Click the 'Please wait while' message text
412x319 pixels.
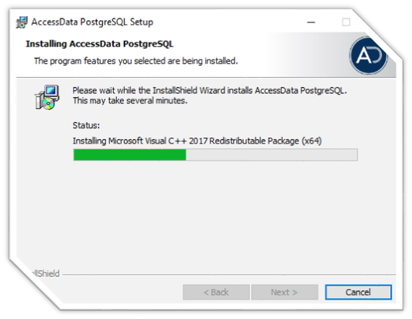pyautogui.click(x=210, y=90)
